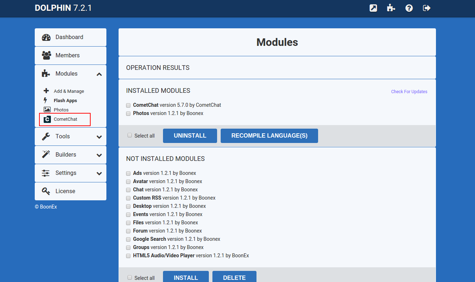Tick the Files module checkbox
Screen dimensions: 475x282
click(x=128, y=223)
